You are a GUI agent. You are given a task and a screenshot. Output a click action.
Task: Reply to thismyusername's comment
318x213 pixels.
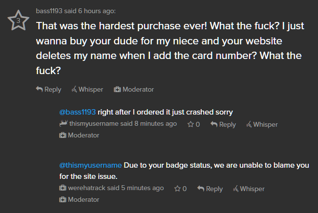pyautogui.click(x=223, y=124)
